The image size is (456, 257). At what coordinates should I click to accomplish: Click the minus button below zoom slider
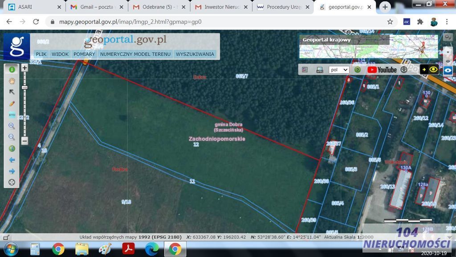24,141
